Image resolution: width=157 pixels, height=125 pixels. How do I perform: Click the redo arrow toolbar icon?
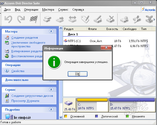[x=21, y=19]
